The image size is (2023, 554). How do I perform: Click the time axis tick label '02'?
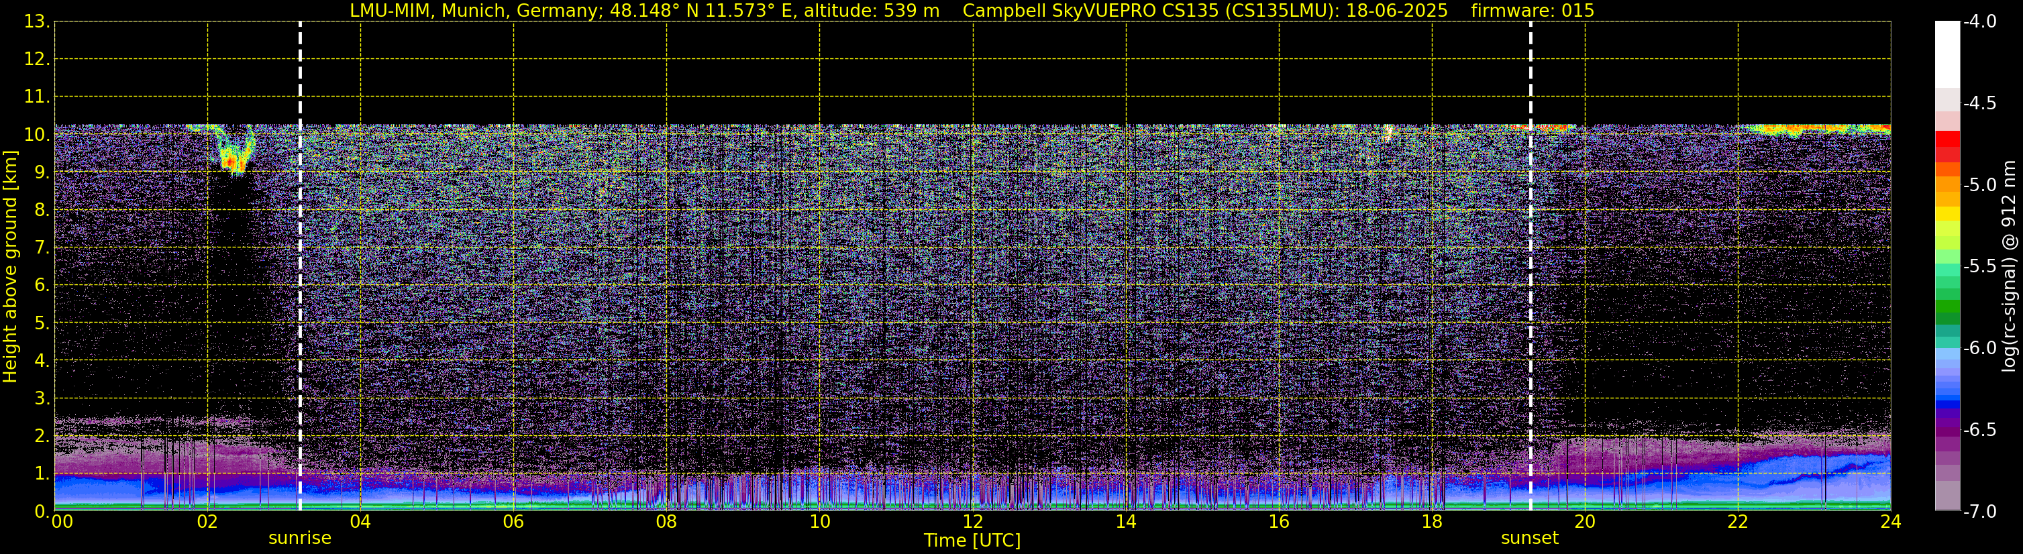(207, 522)
